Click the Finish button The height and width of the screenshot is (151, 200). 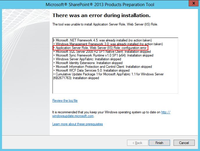(159, 143)
